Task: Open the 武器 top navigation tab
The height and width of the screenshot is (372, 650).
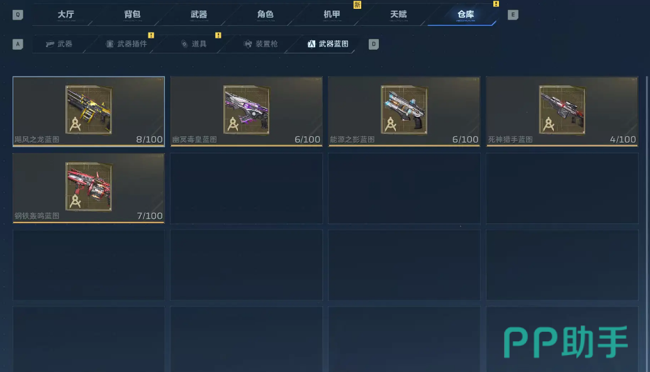Action: [199, 14]
